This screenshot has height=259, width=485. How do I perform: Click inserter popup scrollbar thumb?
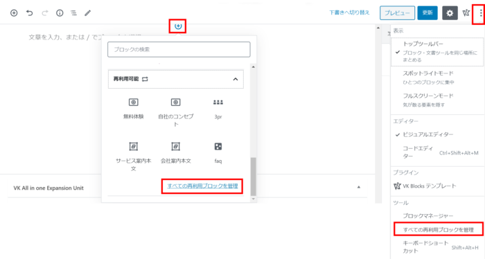tap(254, 176)
